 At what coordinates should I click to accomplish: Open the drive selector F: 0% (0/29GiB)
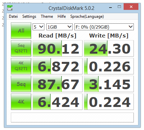click(x=104, y=27)
